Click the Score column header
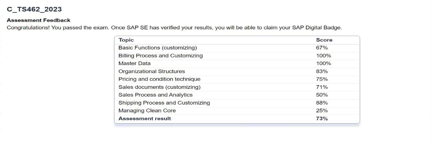The image size is (433, 149). 324,40
